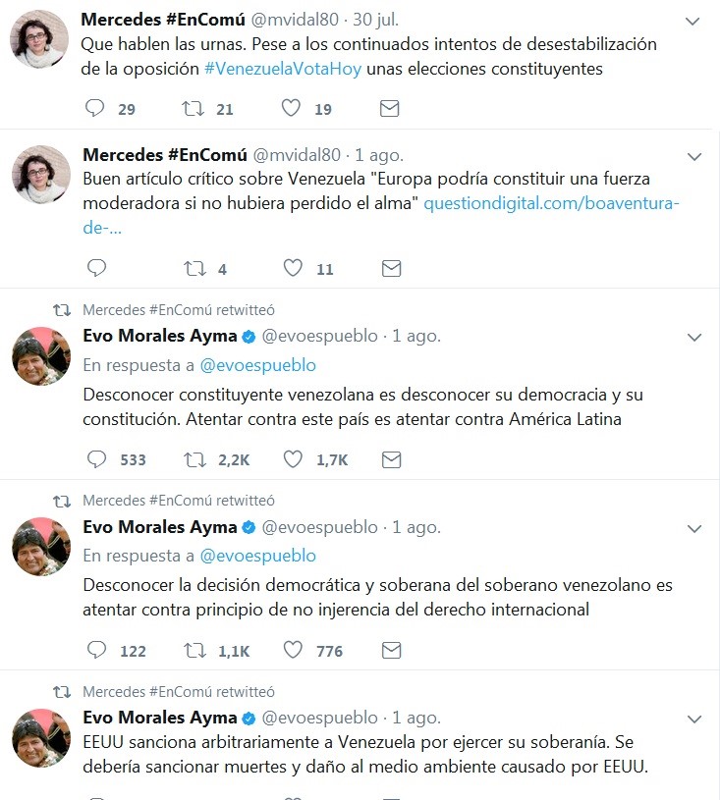Like the 'Que hablen las urnas' tweet
The width and height of the screenshot is (720, 800).
291,108
